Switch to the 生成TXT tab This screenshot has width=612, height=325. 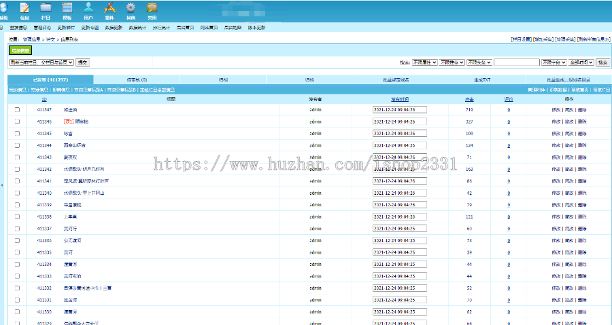(482, 80)
